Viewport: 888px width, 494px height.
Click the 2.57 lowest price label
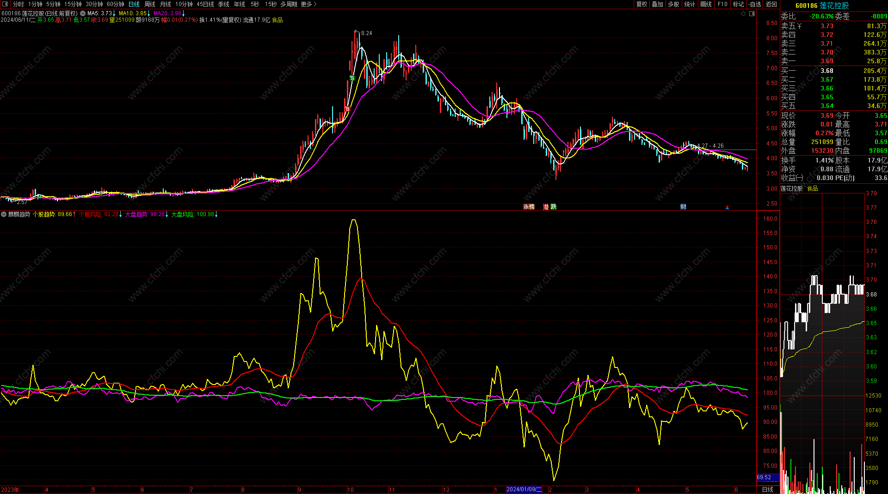click(x=22, y=202)
